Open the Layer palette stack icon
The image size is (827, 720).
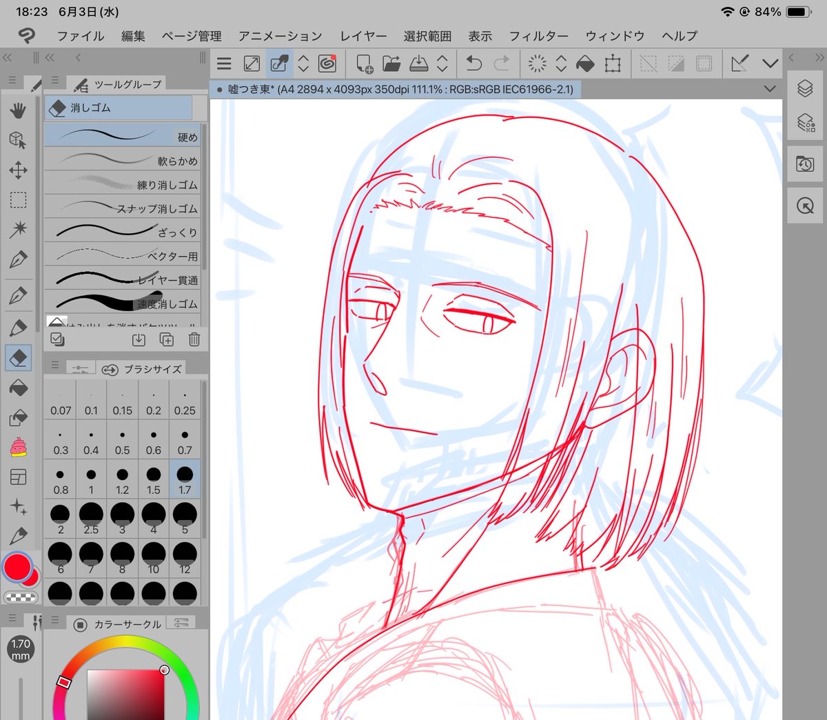(805, 88)
